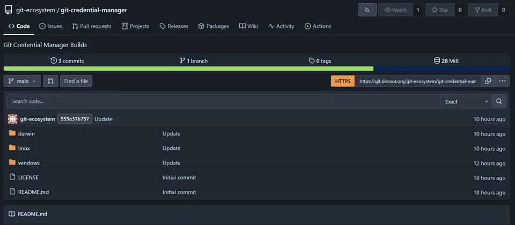Click the README.md heading in preview panel
Viewport: 515px width, 225px height.
coord(33,214)
